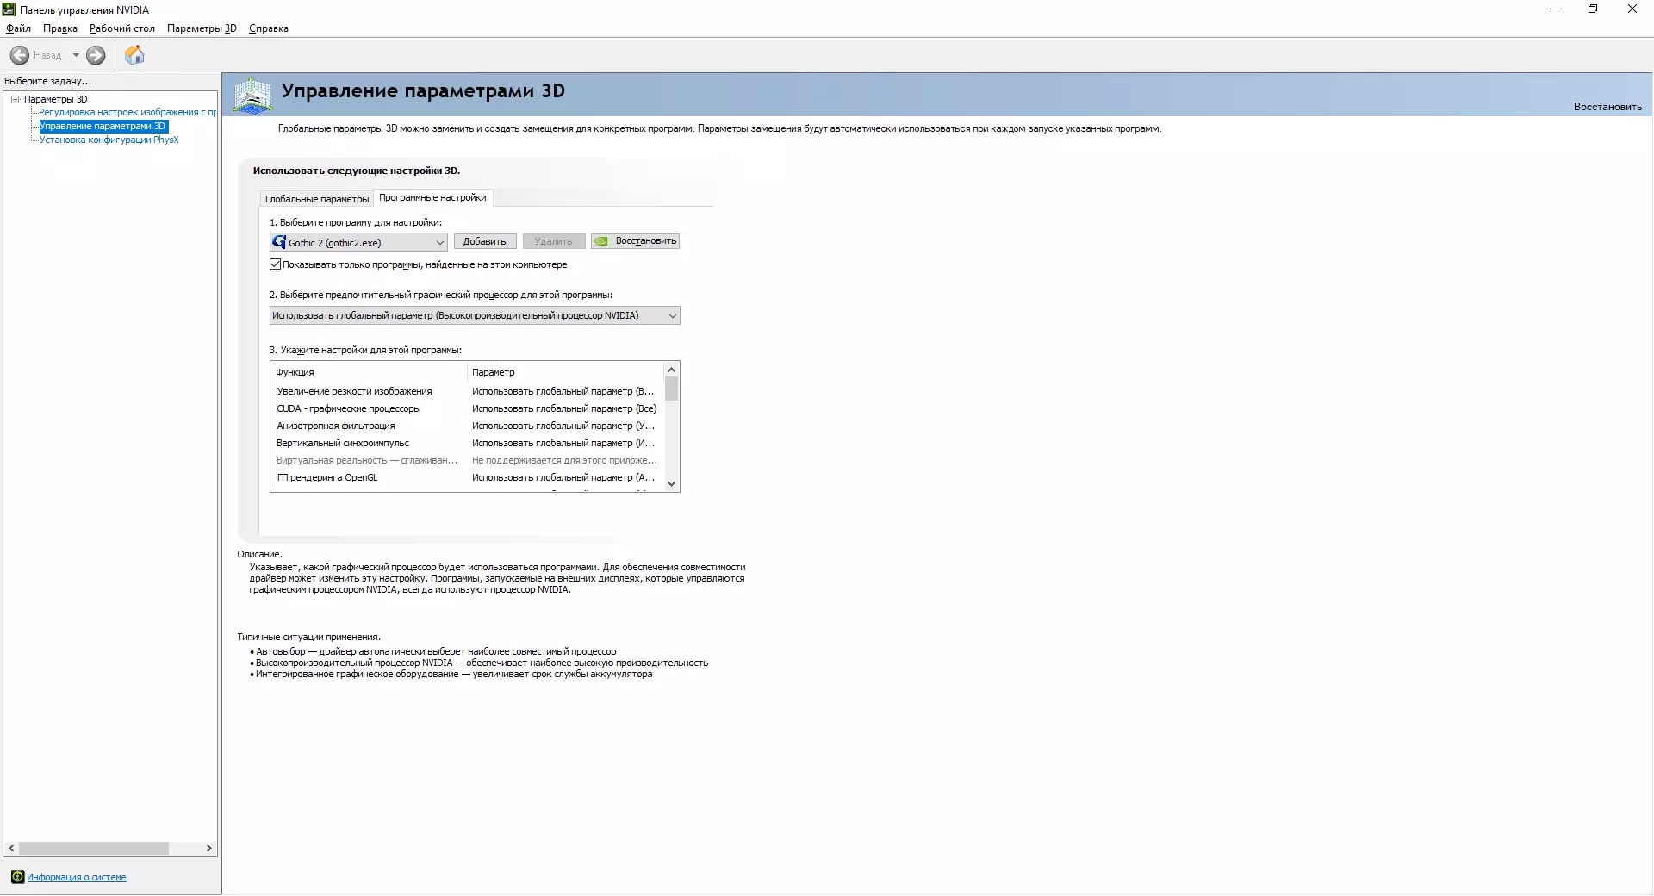
Task: Click the Удалить button
Action: [x=553, y=241]
